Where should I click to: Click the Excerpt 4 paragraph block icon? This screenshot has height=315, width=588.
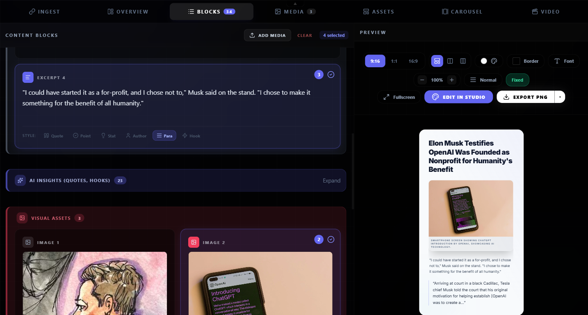[28, 77]
